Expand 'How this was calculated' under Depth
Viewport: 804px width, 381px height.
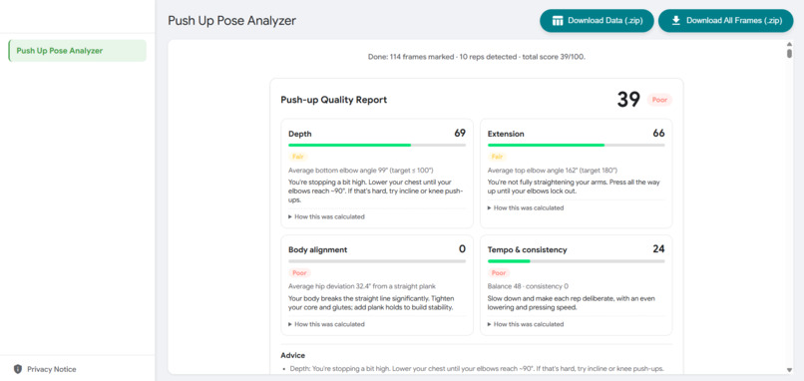point(326,216)
